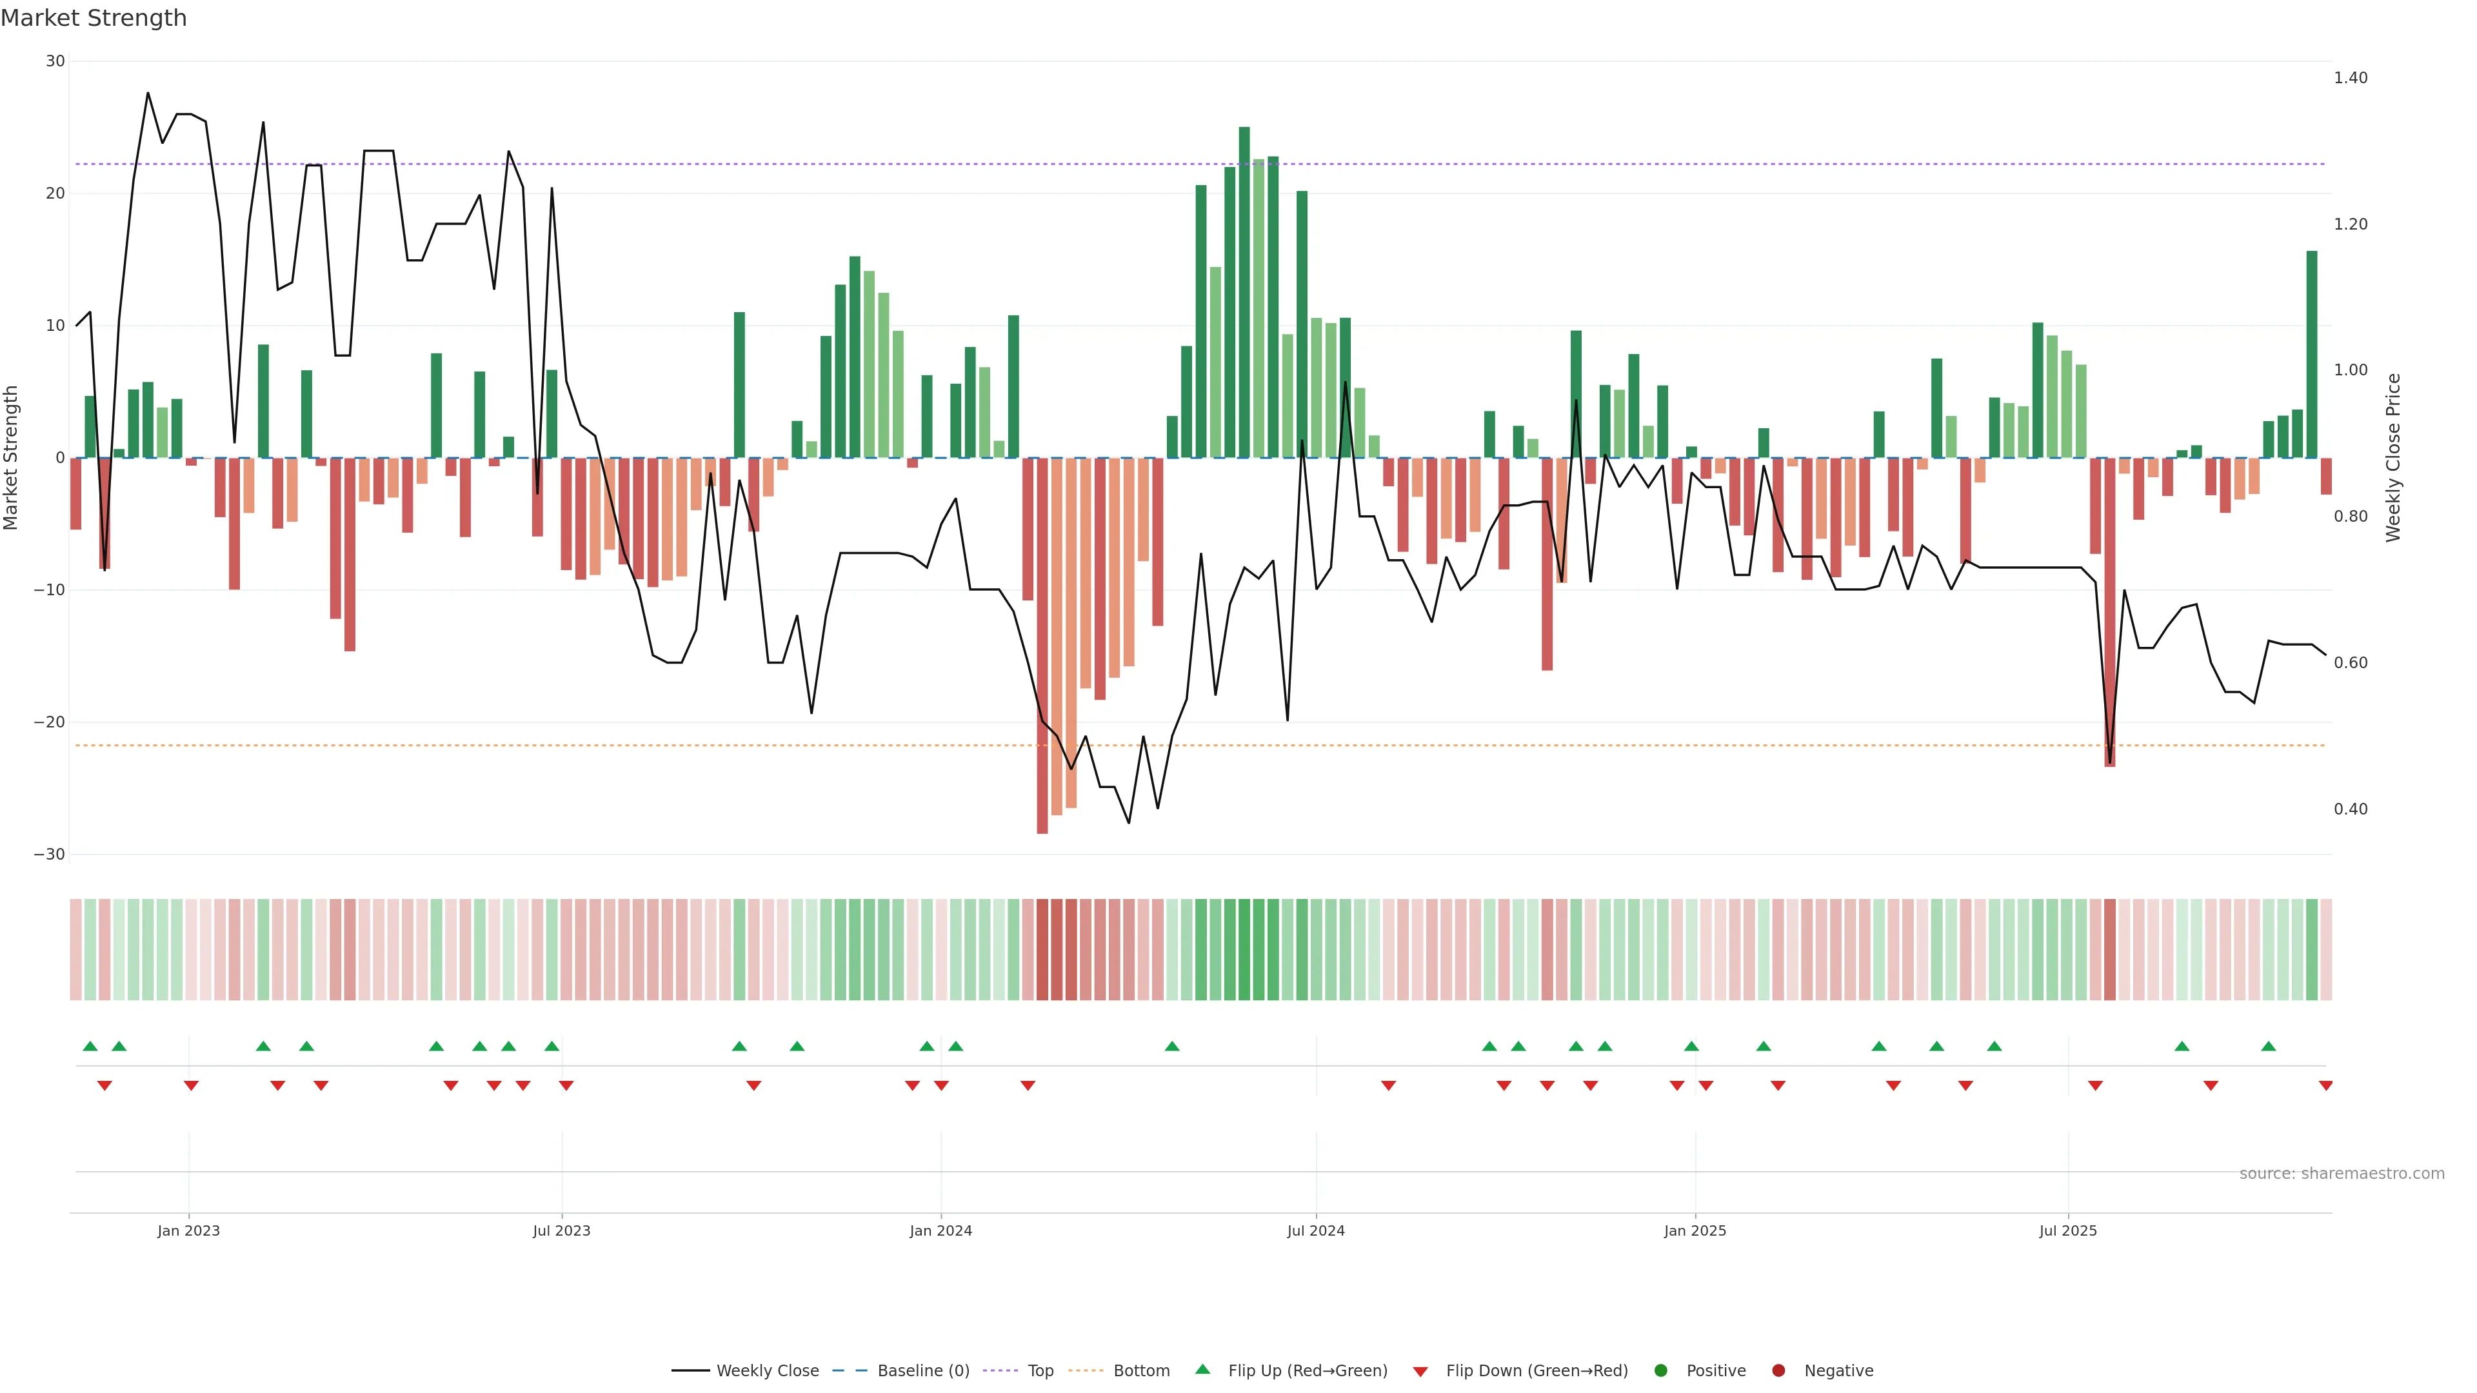Click the Jan 2025 x-axis label
The height and width of the screenshot is (1393, 2477).
(x=1695, y=1230)
